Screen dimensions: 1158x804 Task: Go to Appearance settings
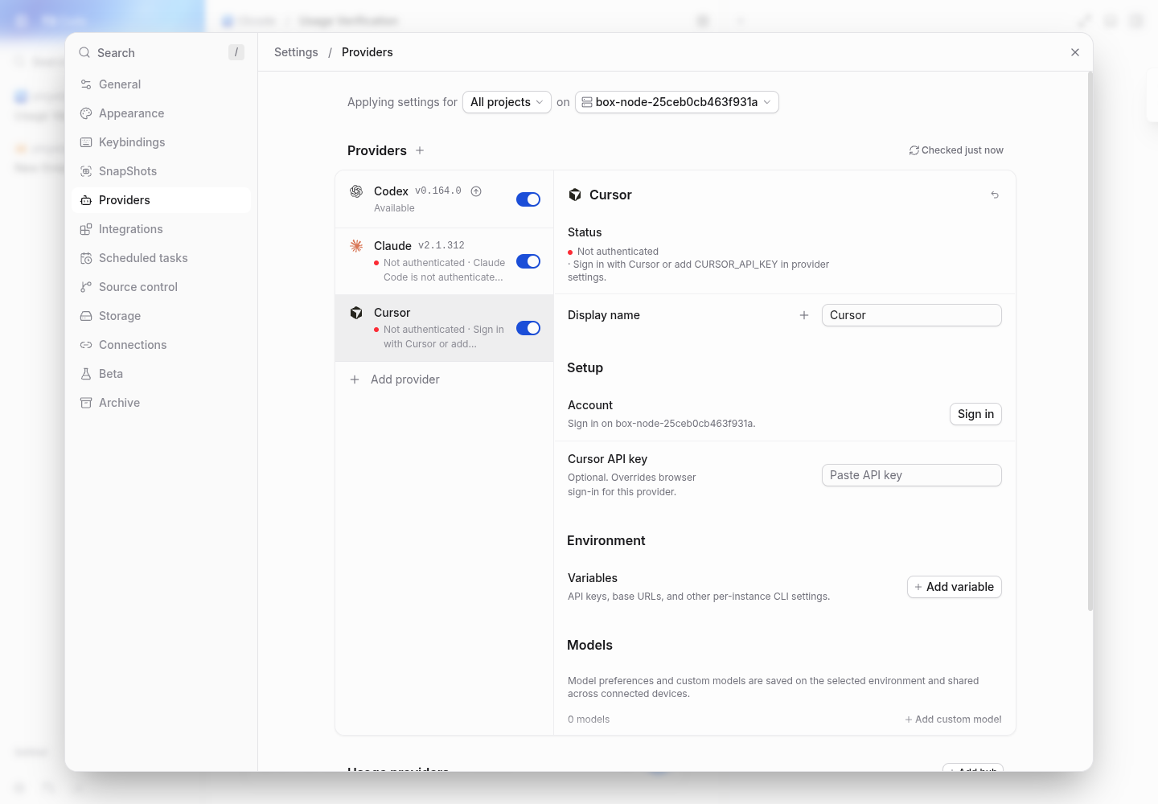(x=161, y=113)
